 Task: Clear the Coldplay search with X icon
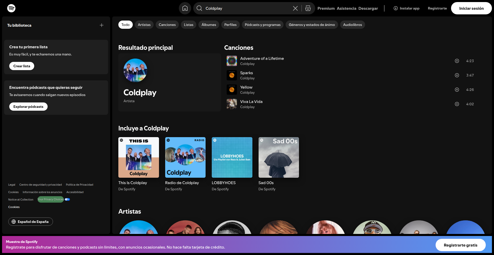click(x=295, y=8)
